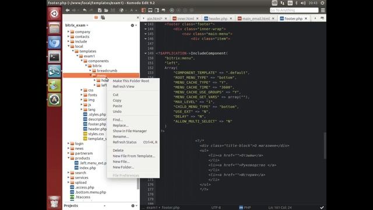Toggle the right pane visibility icon

tap(157, 10)
